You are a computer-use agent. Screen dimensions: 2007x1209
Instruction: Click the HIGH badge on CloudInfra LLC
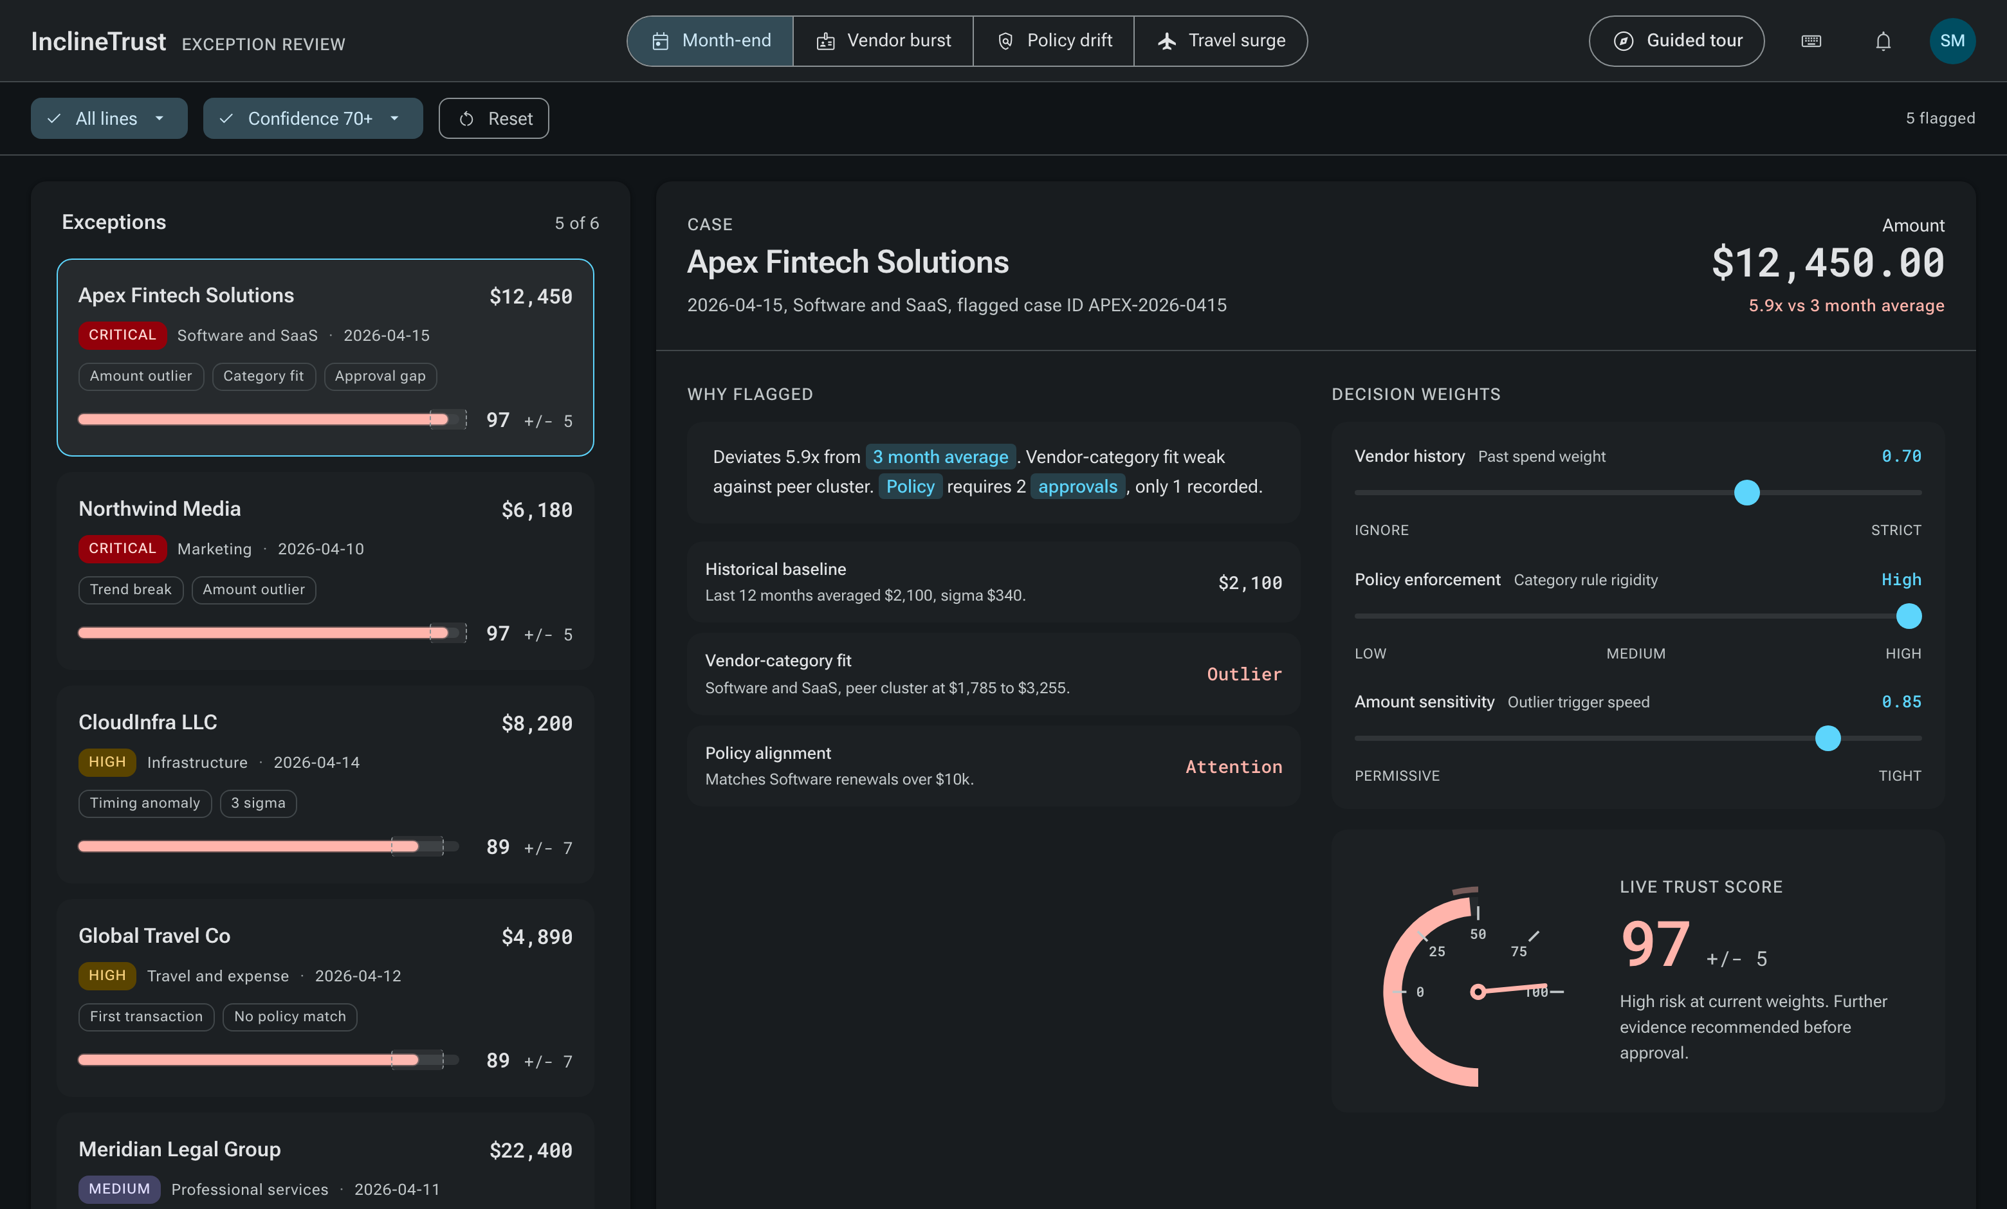107,762
